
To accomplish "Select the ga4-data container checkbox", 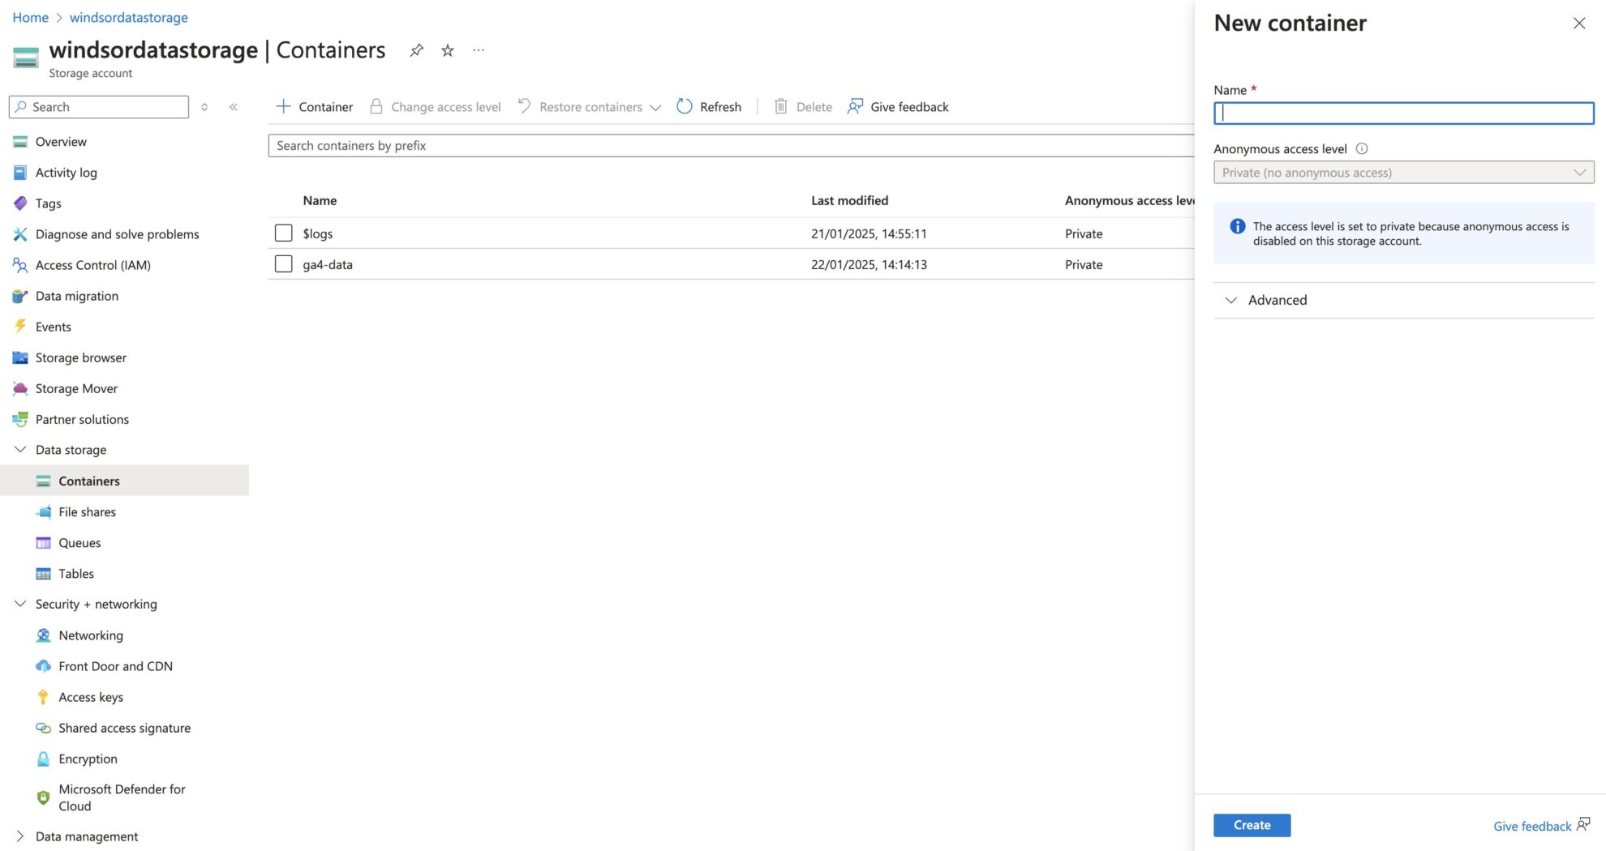I will 283,264.
